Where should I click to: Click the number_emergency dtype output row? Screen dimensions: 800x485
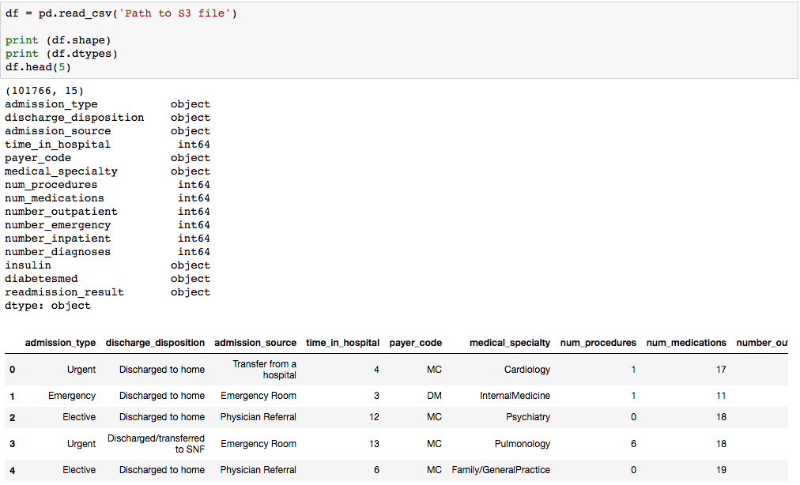(108, 225)
